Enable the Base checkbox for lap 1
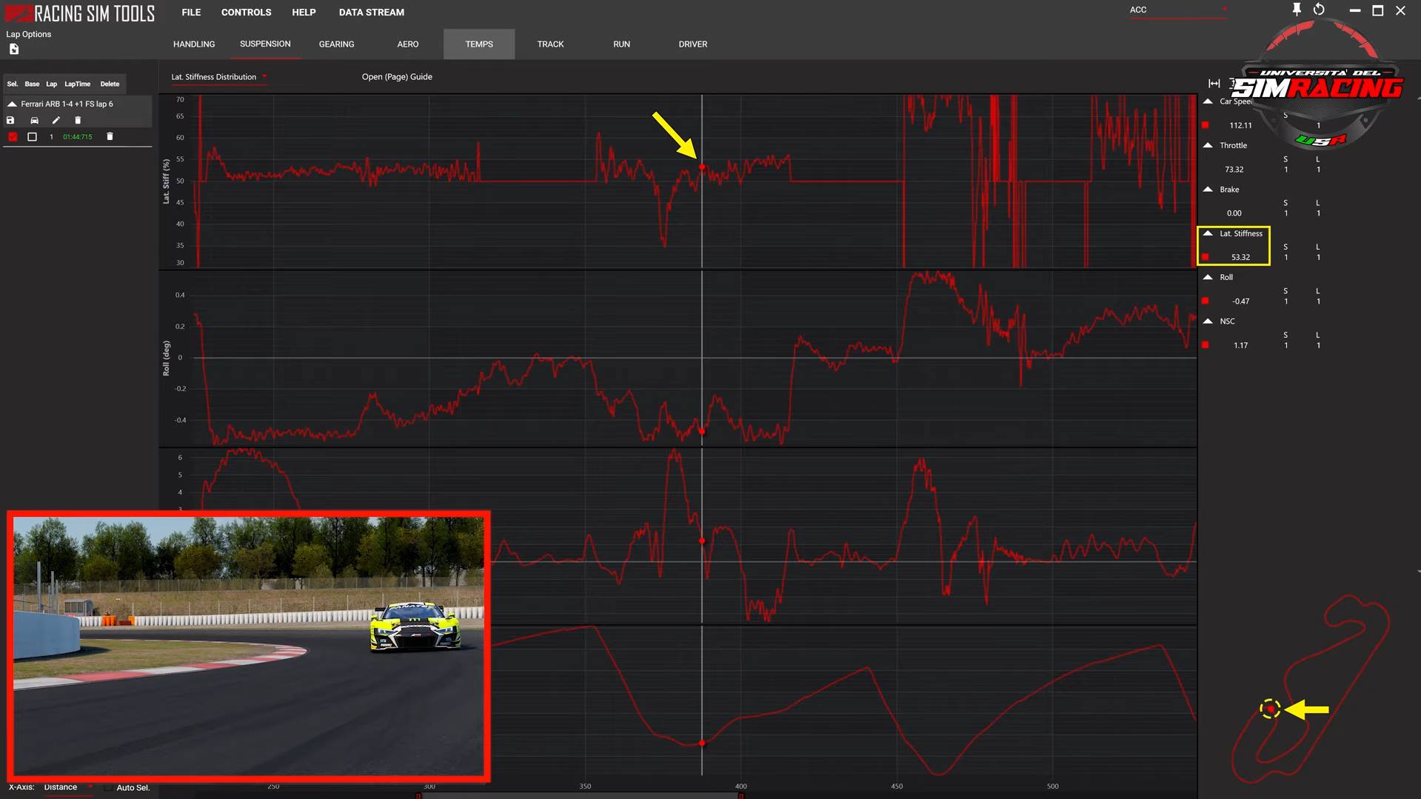Viewport: 1421px width, 799px height. click(32, 137)
